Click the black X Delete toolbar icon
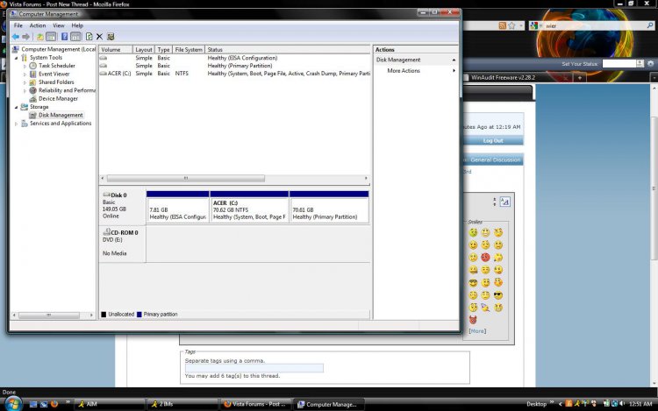Viewport: 658px width, 411px height. [99, 37]
